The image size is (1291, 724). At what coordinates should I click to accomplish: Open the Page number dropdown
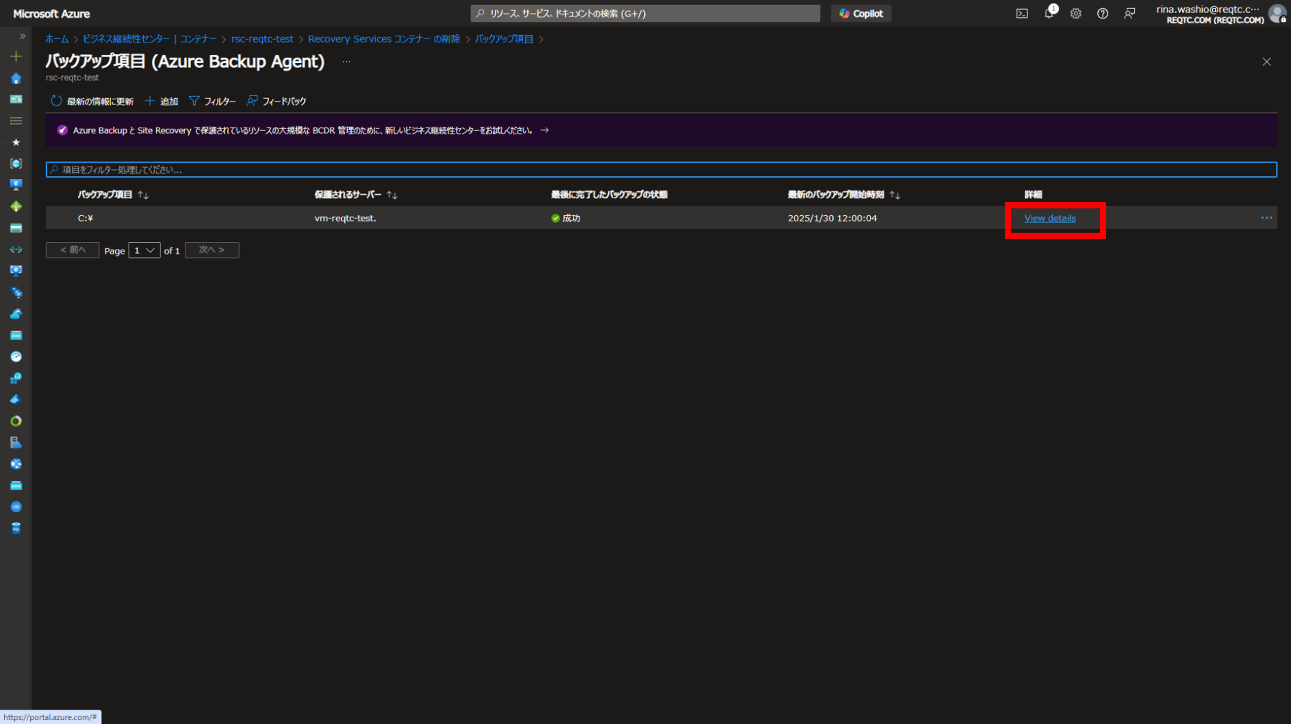(x=145, y=250)
